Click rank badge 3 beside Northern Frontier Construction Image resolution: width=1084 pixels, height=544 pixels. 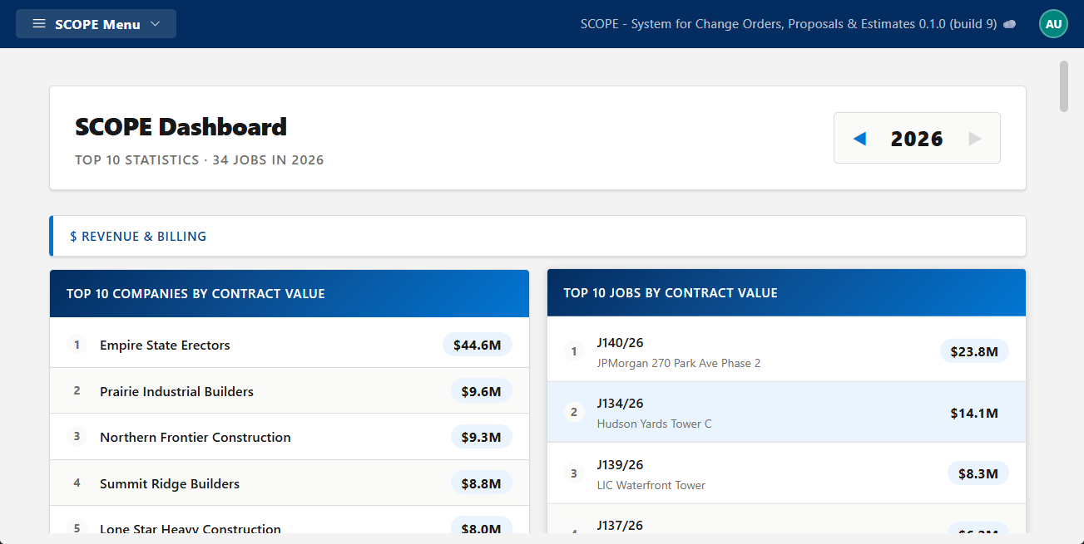point(77,437)
